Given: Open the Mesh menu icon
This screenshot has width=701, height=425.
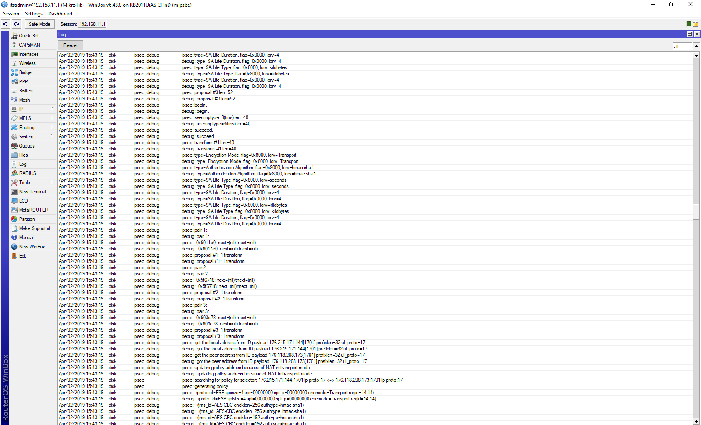Looking at the screenshot, I should (14, 100).
